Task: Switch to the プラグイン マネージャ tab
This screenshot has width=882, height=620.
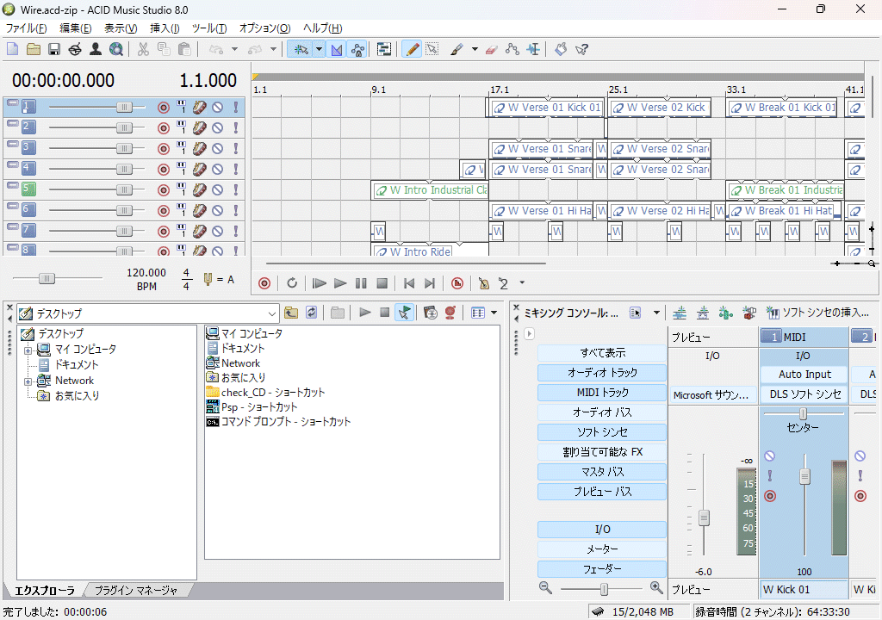Action: coord(135,591)
